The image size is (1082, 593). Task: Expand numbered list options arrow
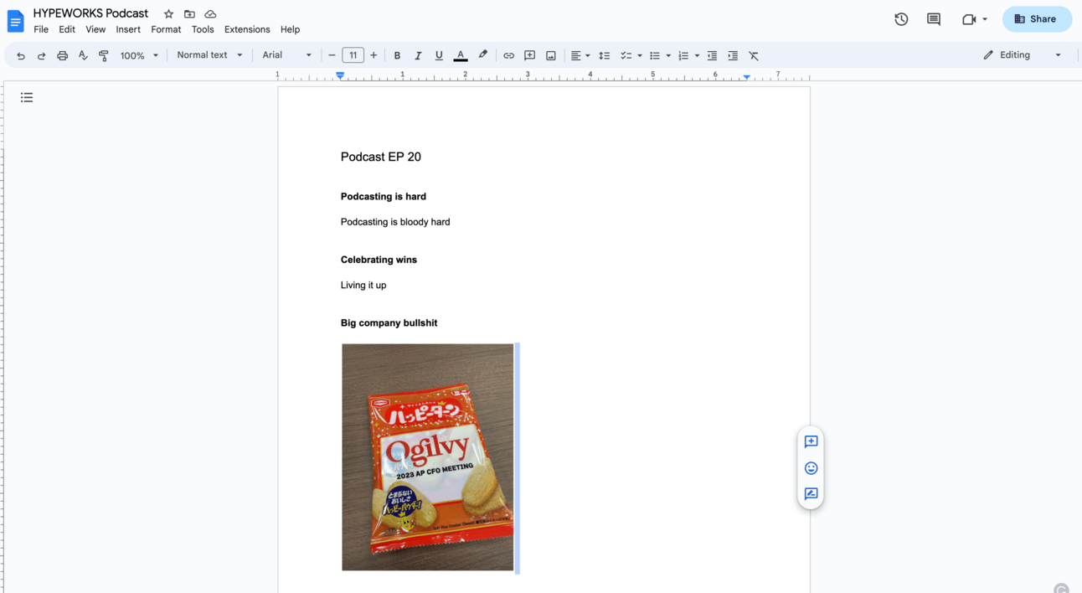click(x=697, y=55)
